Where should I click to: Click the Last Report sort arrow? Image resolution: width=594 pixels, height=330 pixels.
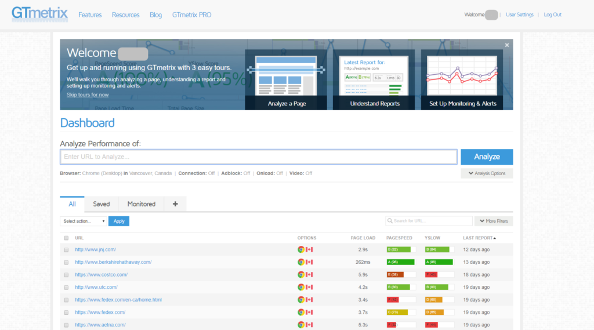click(x=495, y=238)
